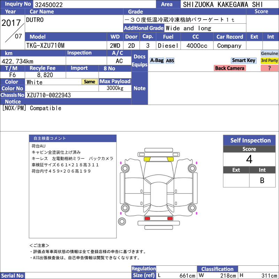Click the truck diagram roof center
This screenshot has width=279, height=279.
158,194
